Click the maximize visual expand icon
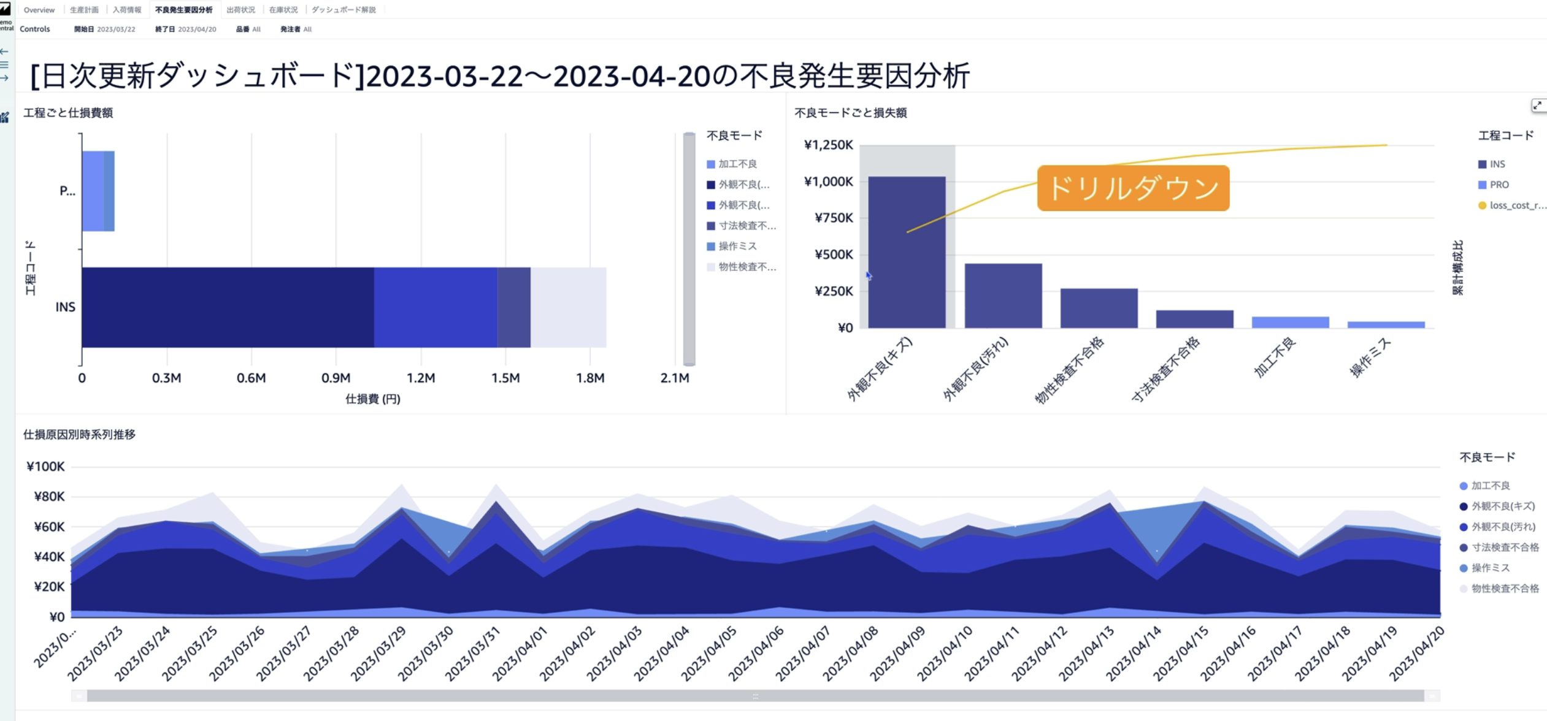This screenshot has width=1547, height=721. pyautogui.click(x=1537, y=106)
